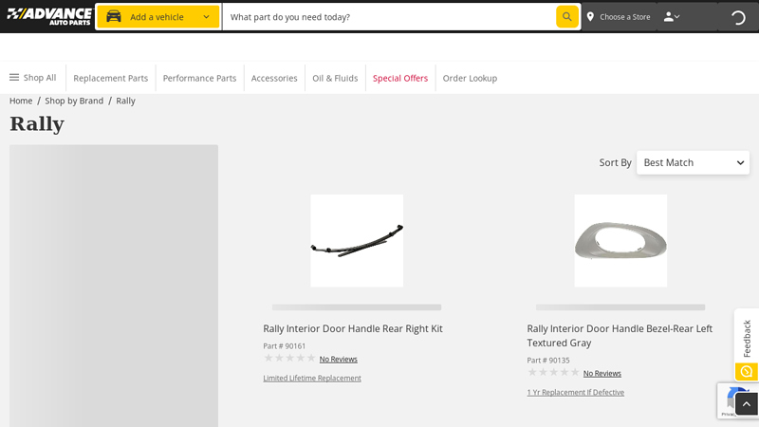
Task: Click the yellow feedback chat icon
Action: pos(746,372)
